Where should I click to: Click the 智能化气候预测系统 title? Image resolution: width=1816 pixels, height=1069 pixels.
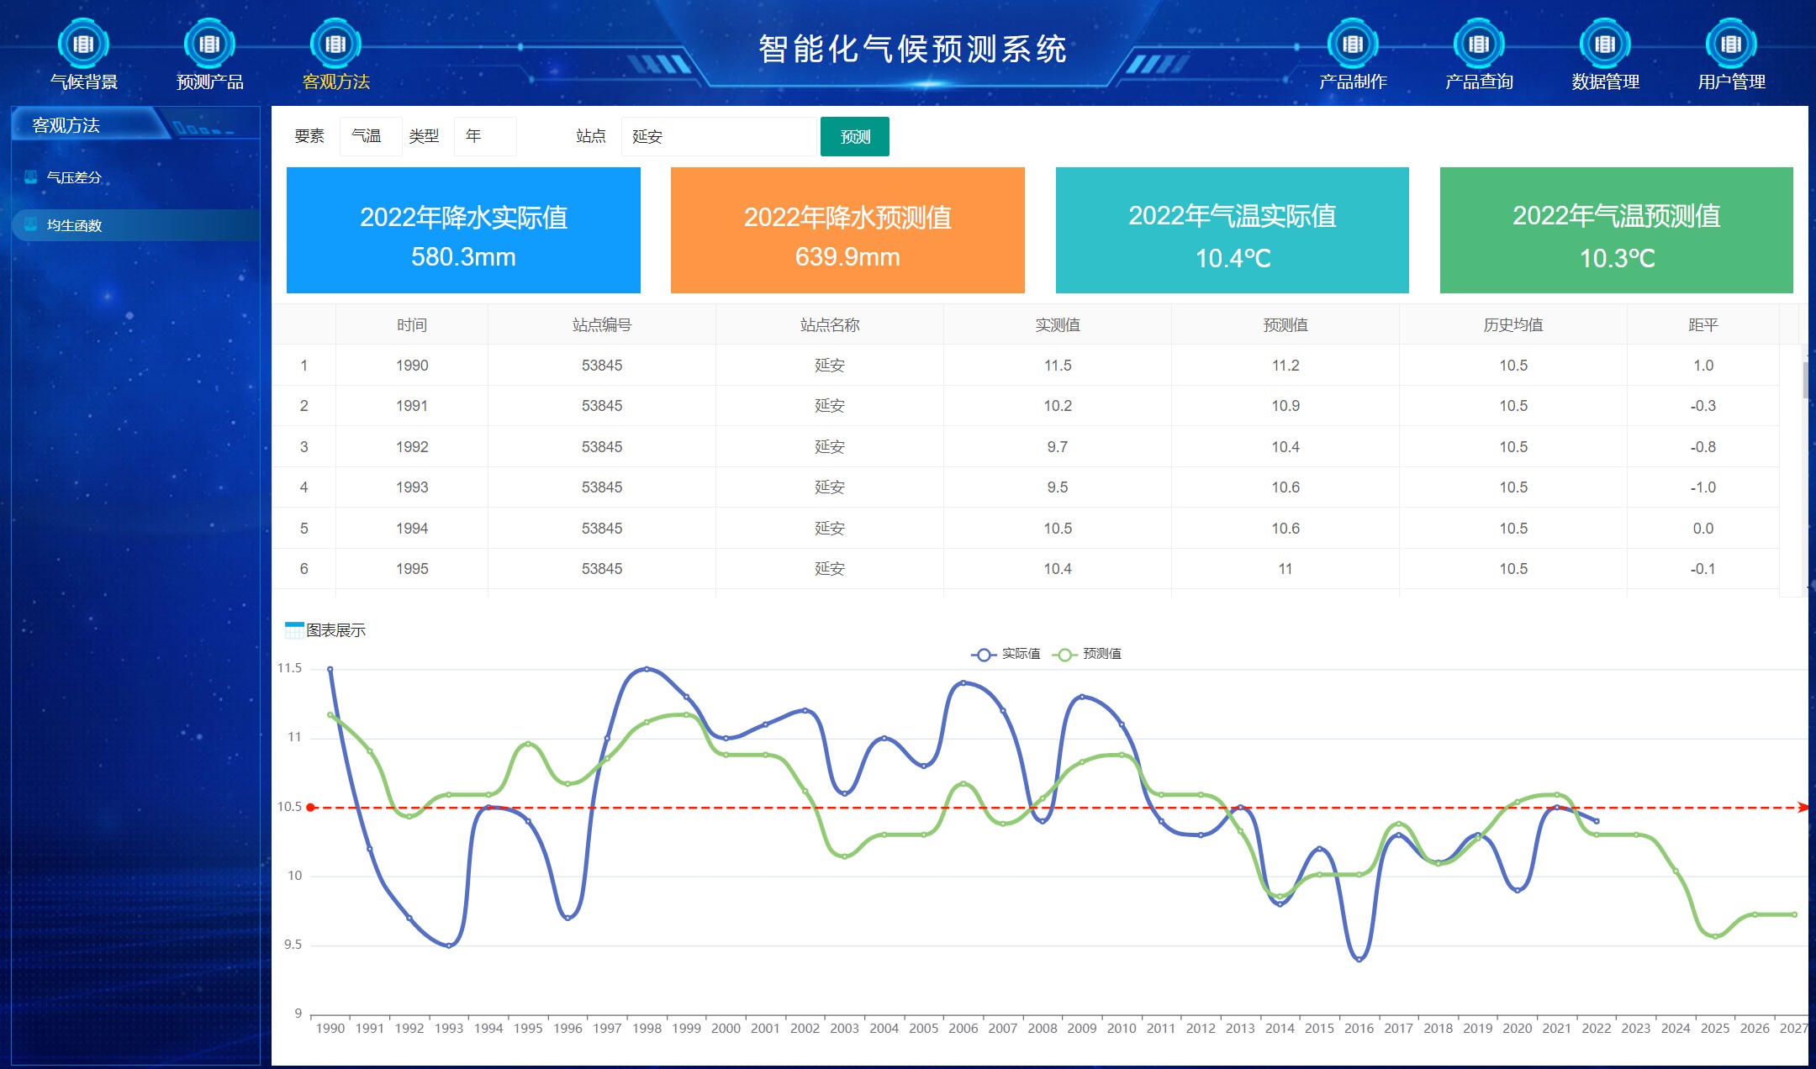click(x=912, y=49)
